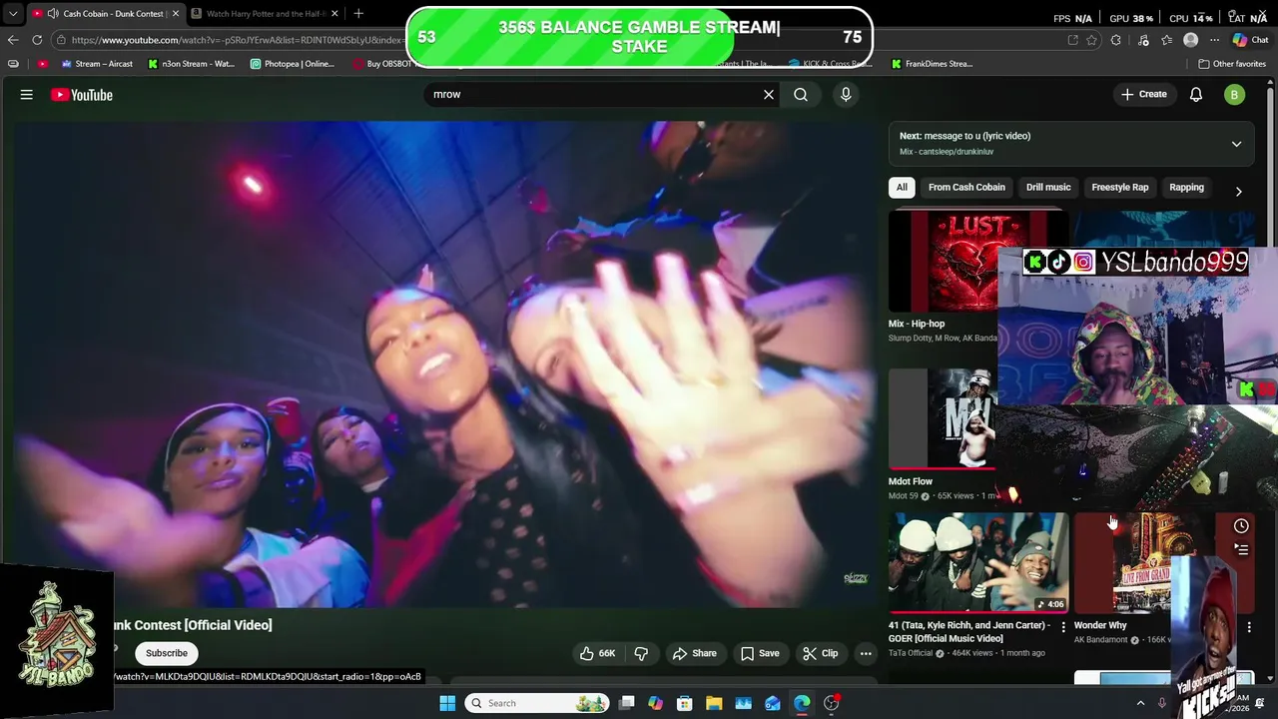
Task: Save the video to a playlist
Action: coord(760,653)
